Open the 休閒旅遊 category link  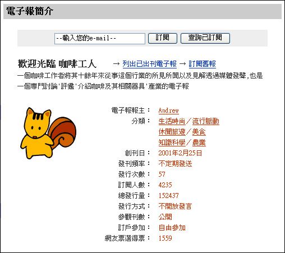coord(172,132)
